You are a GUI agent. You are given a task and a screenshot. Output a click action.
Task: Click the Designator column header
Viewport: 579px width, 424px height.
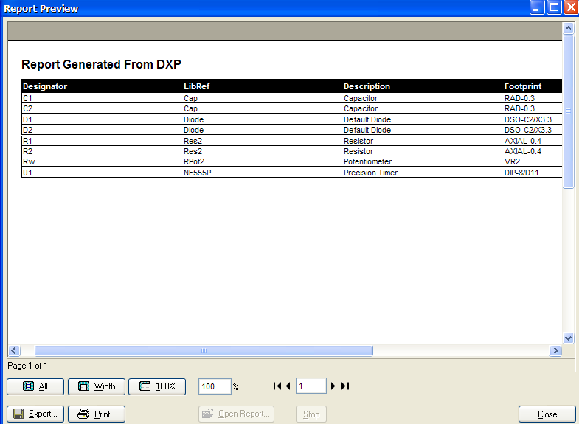pyautogui.click(x=45, y=86)
